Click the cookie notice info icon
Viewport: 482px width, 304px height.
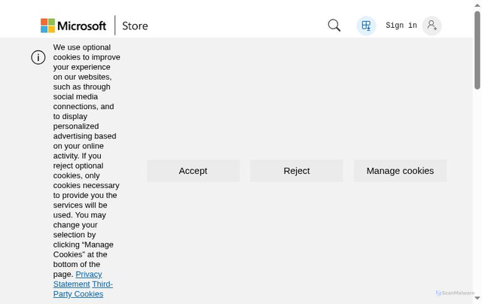(38, 57)
